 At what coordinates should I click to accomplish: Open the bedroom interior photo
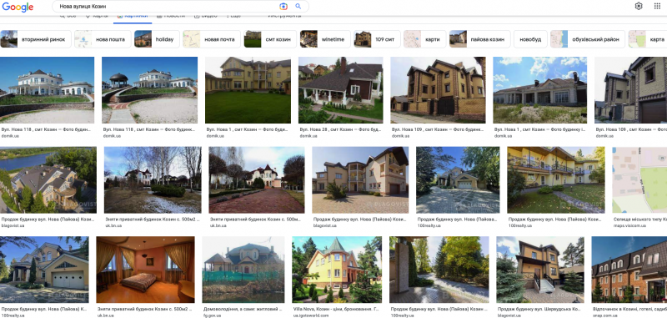tap(145, 270)
